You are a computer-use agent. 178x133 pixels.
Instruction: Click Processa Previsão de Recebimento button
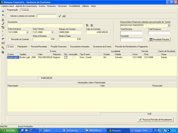(155, 120)
